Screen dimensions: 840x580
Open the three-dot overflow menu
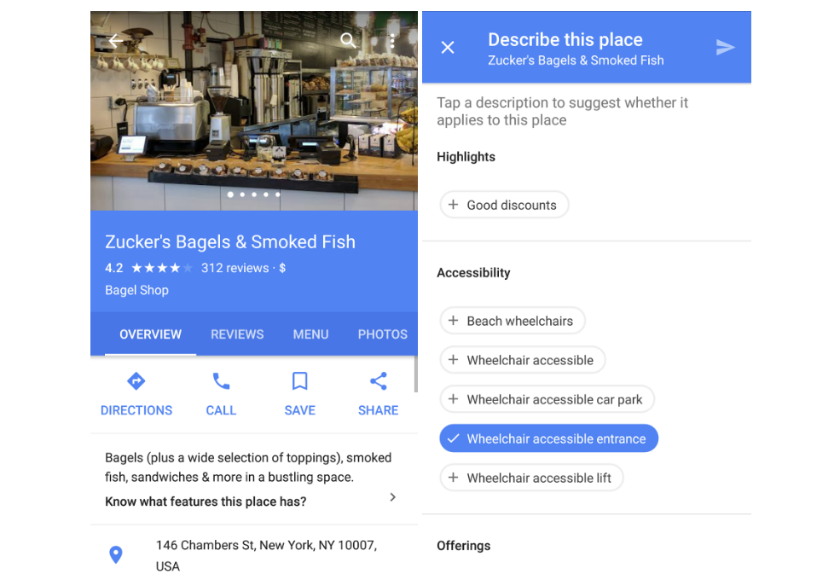pyautogui.click(x=392, y=41)
